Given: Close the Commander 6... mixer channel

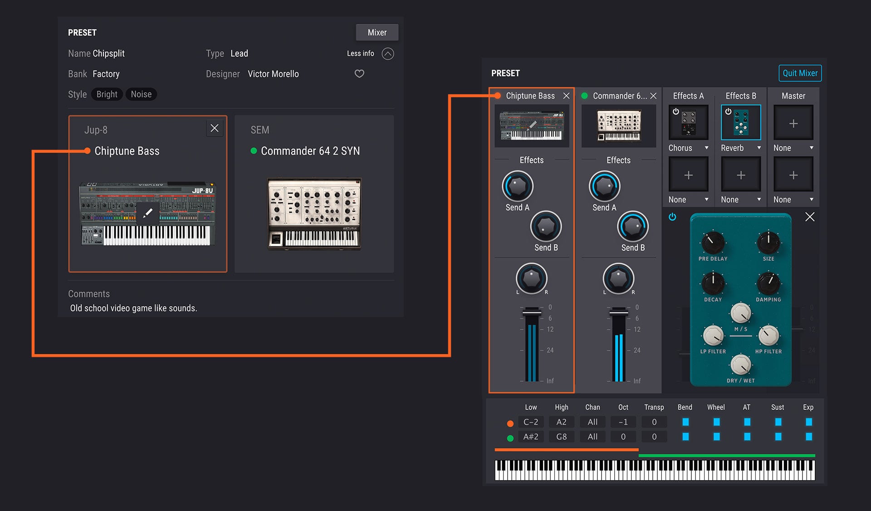Looking at the screenshot, I should coord(653,96).
